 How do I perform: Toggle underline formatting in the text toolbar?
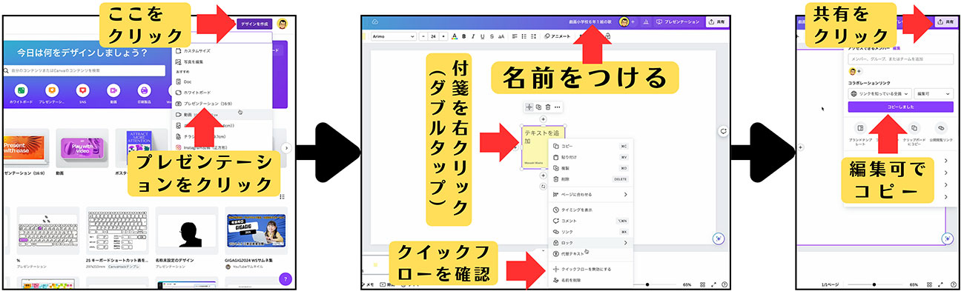(x=482, y=36)
